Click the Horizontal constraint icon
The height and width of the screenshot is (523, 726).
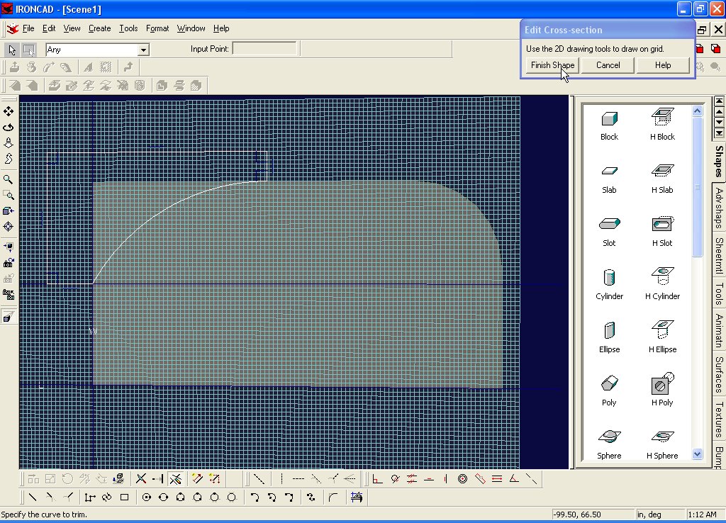coord(429,478)
